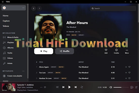Favorite the now playing track with heart icon
The width and height of the screenshot is (139, 93).
tap(45, 87)
